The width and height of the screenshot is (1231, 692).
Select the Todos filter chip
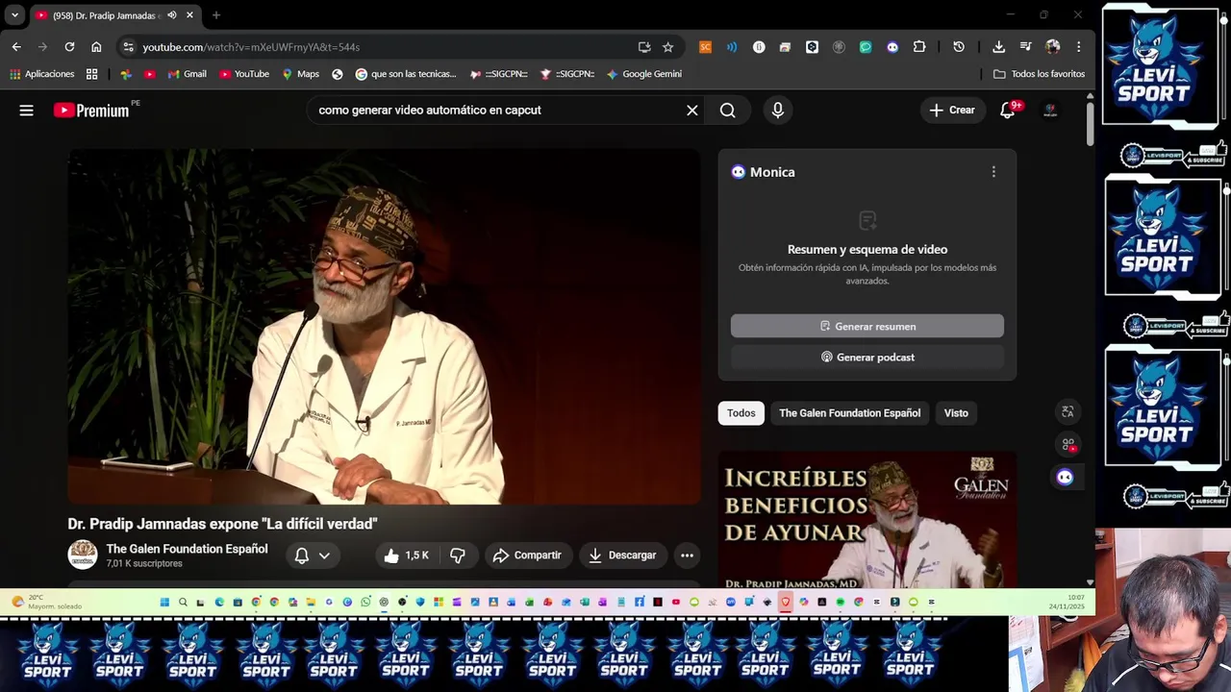[x=741, y=413]
